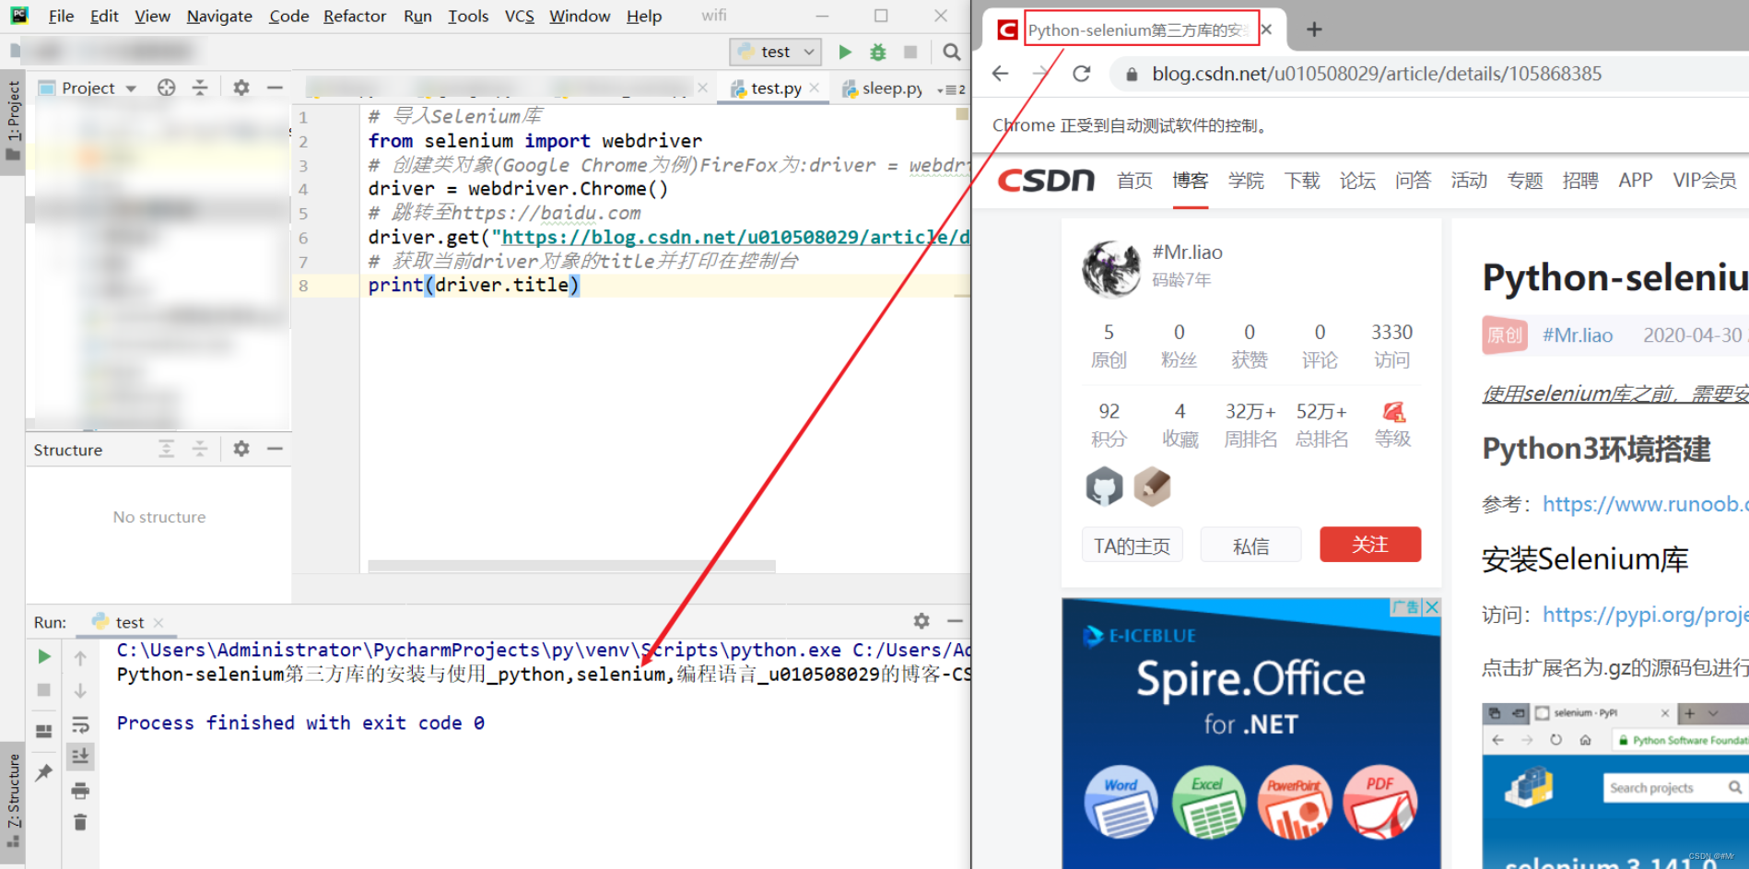
Task: Show hidden editor tabs list
Action: coord(952,89)
